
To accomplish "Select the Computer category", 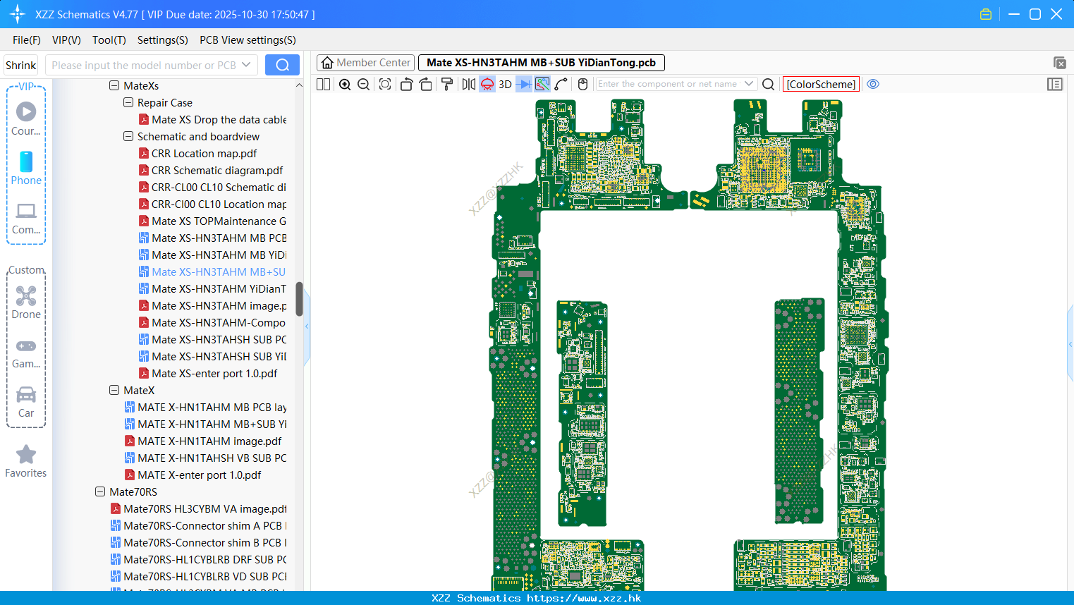I will pos(26,219).
